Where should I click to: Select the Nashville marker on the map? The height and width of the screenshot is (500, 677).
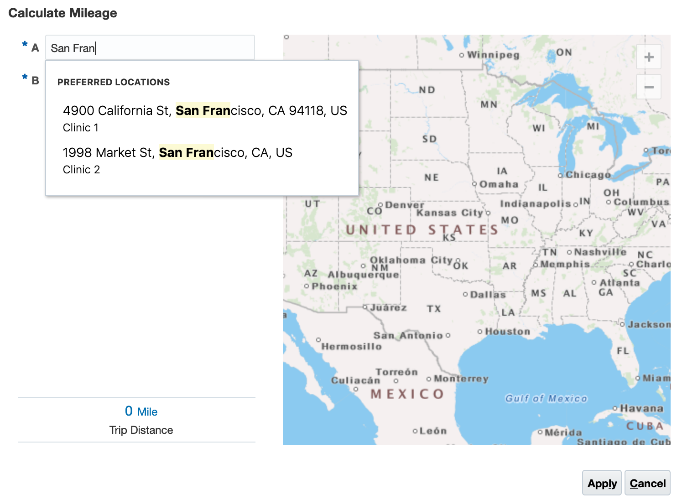coord(569,252)
